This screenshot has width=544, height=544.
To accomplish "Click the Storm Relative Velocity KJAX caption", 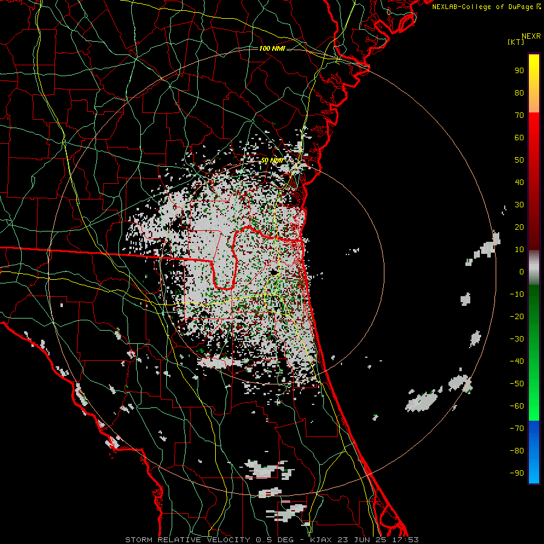I will click(272, 540).
